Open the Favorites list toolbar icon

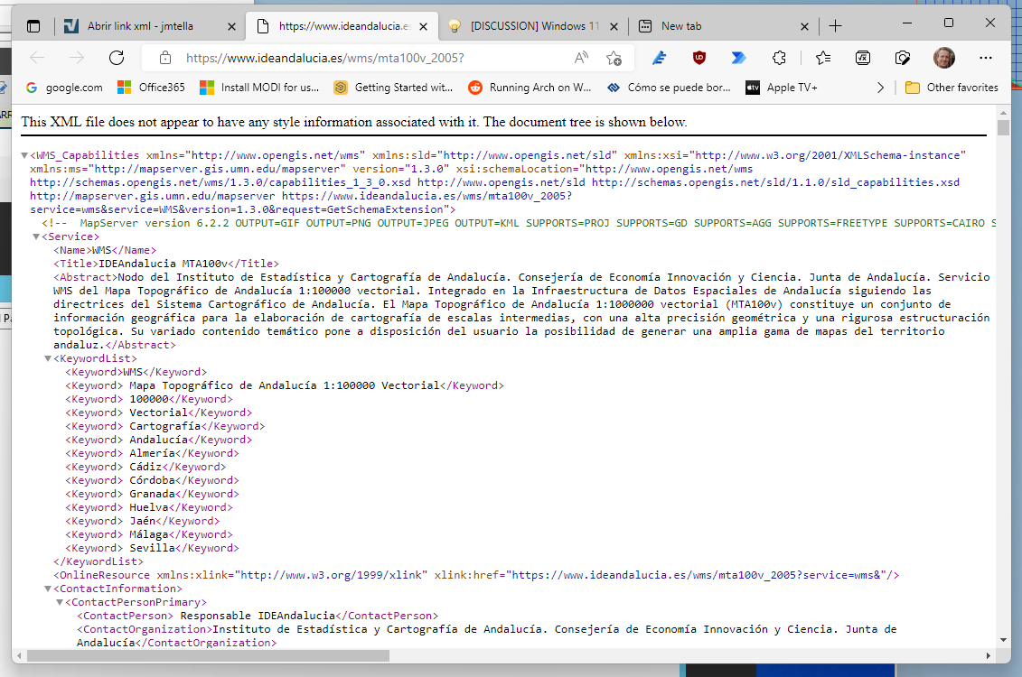click(822, 58)
